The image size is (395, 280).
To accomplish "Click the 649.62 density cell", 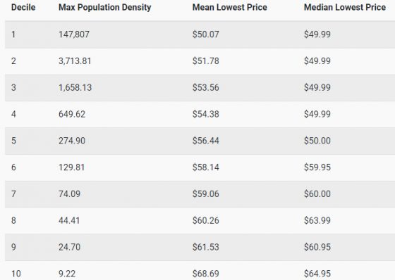I will click(72, 114).
